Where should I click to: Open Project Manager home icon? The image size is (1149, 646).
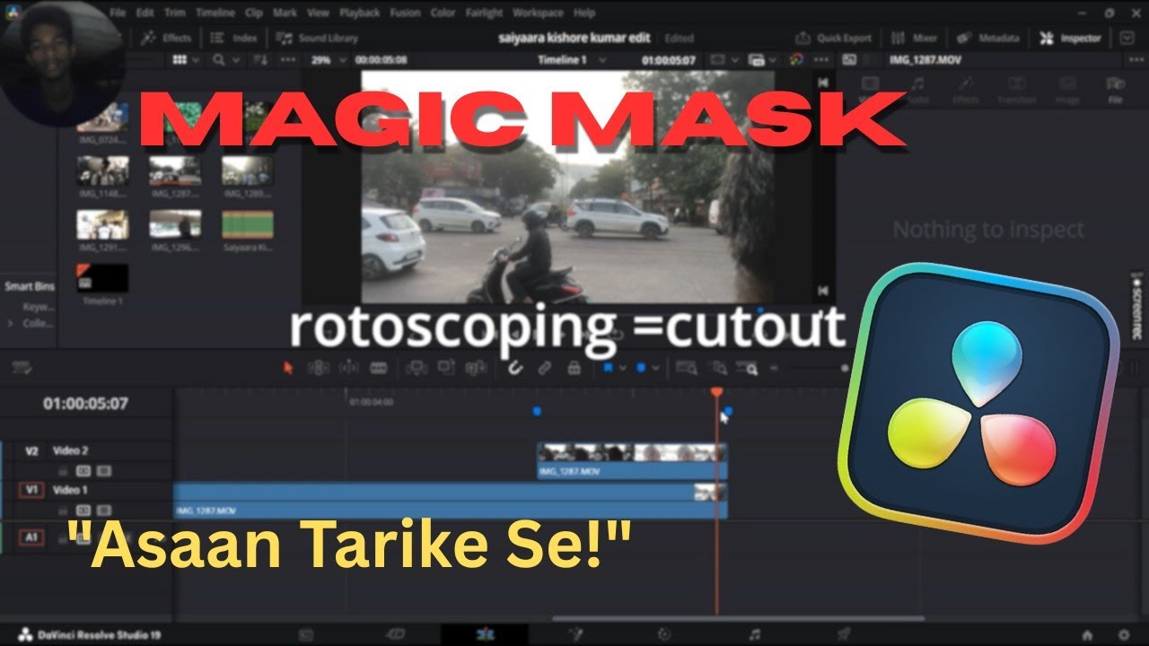click(1088, 634)
